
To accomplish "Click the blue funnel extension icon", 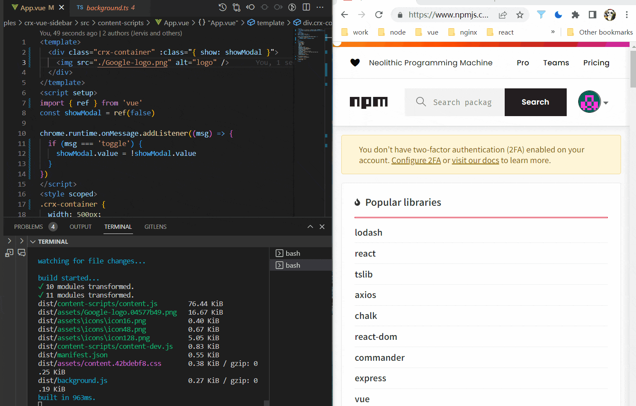I will (x=541, y=15).
